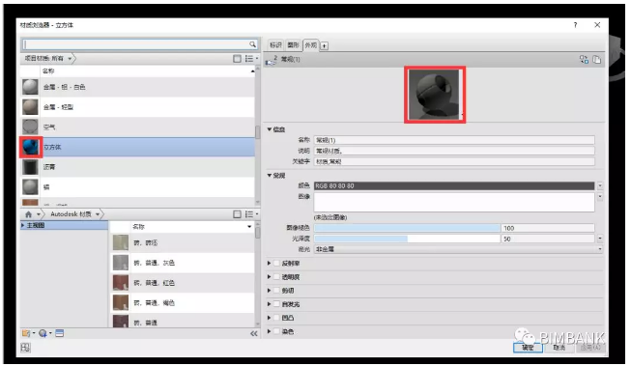The height and width of the screenshot is (366, 631).
Task: Enable the 透明度 checkbox
Action: pos(277,277)
